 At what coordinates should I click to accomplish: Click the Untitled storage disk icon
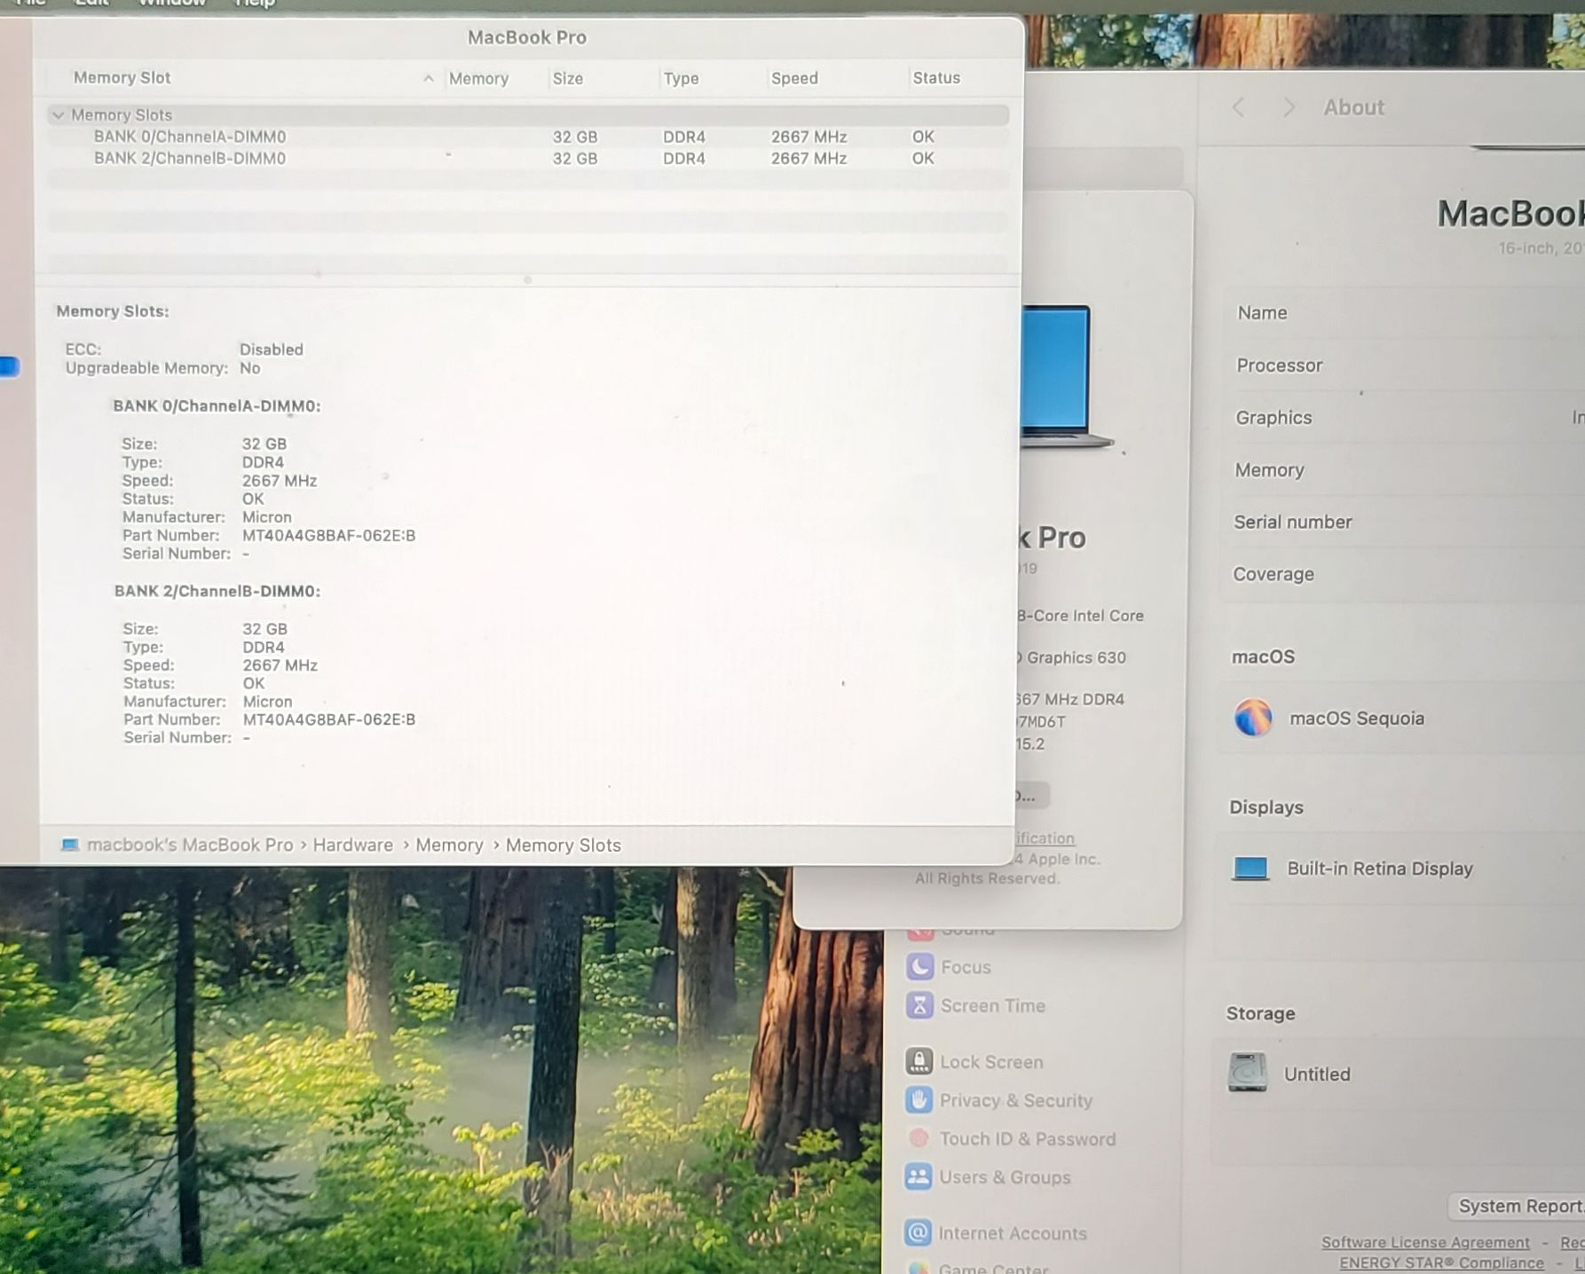point(1247,1073)
